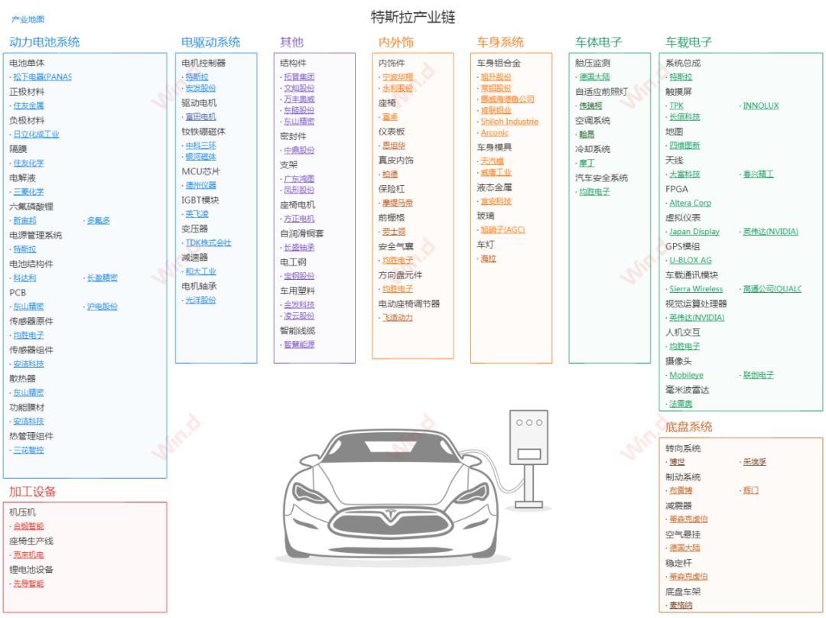Open the 高通公司(QUALC link
This screenshot has height=618, width=826.
click(x=772, y=289)
